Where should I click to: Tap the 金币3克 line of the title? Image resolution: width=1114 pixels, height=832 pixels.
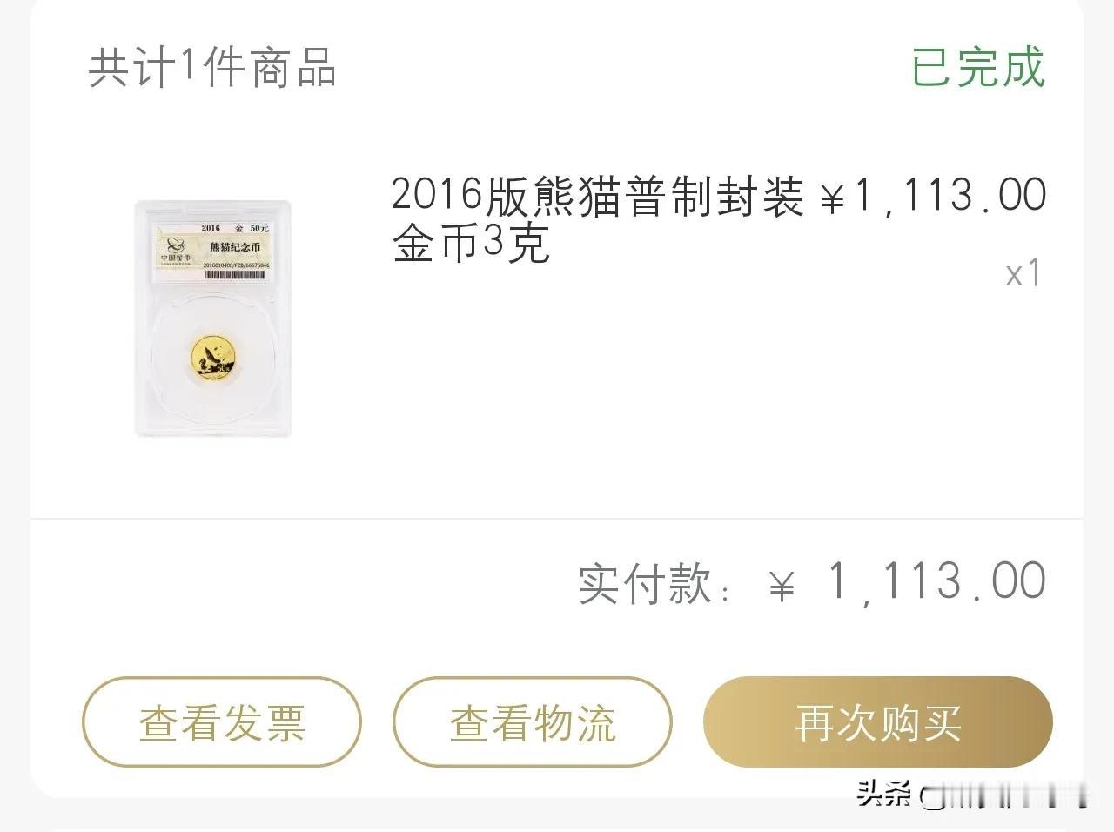coord(471,244)
